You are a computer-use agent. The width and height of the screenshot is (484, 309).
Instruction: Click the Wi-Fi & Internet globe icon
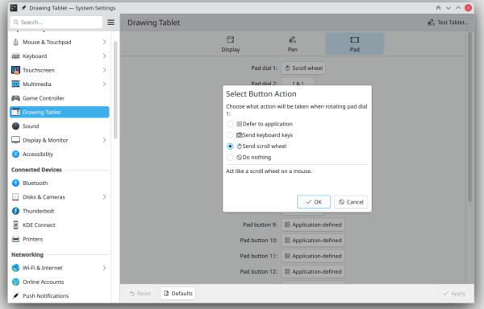tap(15, 268)
